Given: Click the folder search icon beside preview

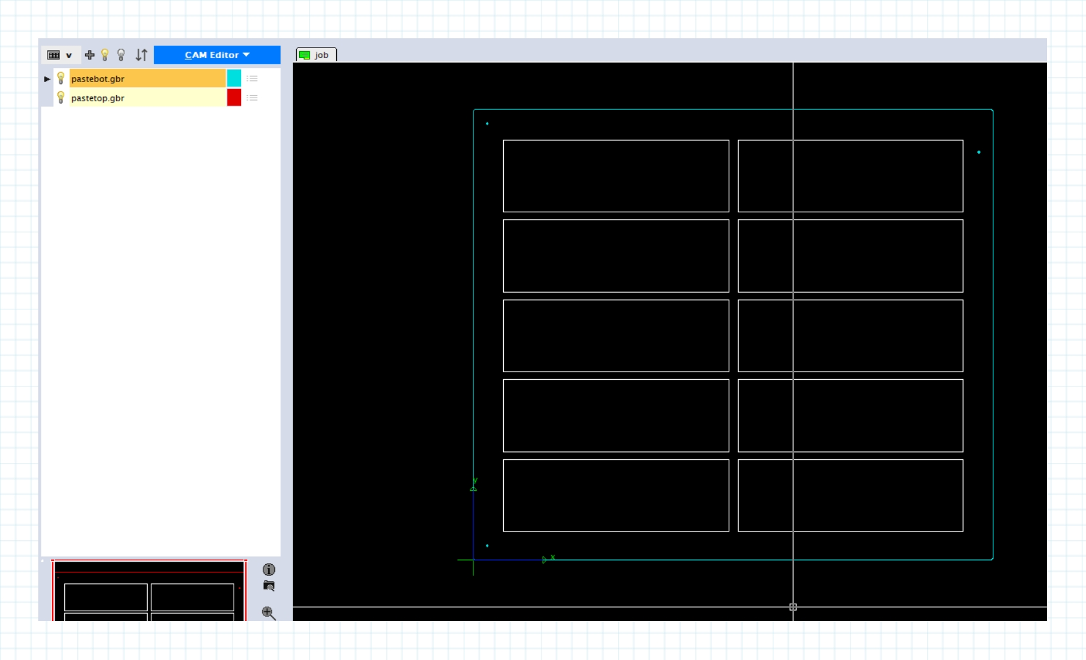Looking at the screenshot, I should (269, 586).
